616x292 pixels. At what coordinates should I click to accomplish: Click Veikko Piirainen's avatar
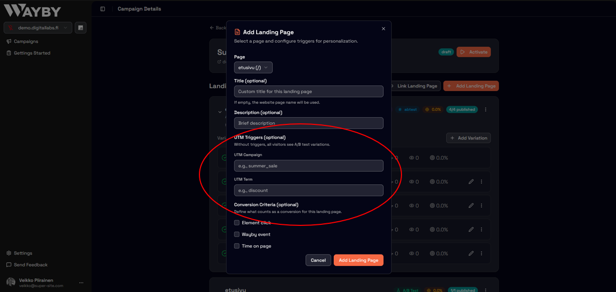11,283
